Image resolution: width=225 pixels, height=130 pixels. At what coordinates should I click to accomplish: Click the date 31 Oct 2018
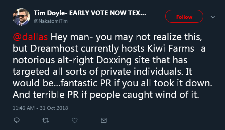click(x=54, y=108)
